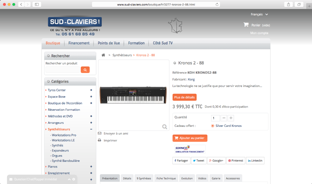Close the Question/Chat/Rappel immédiat widget

(74, 179)
